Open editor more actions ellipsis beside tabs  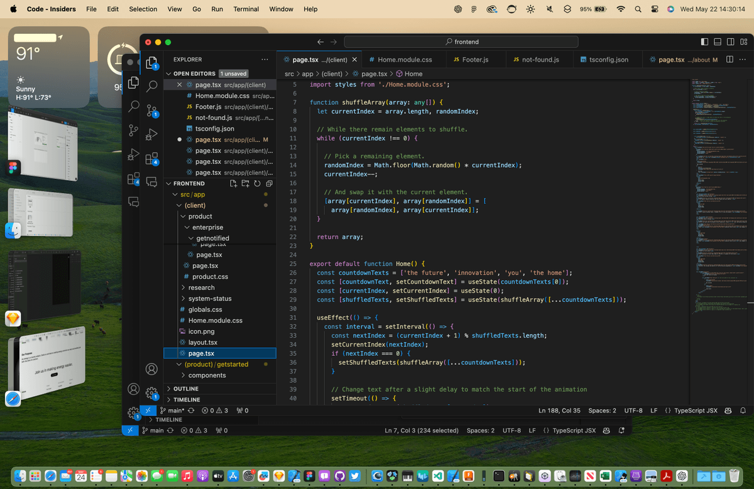pyautogui.click(x=743, y=60)
